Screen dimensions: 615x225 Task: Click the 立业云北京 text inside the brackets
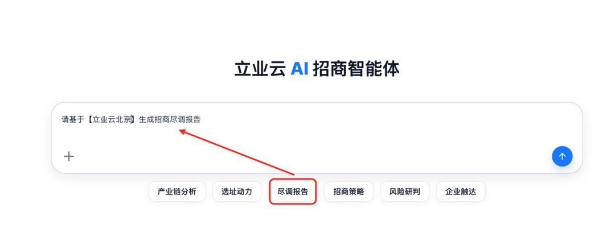coord(112,120)
